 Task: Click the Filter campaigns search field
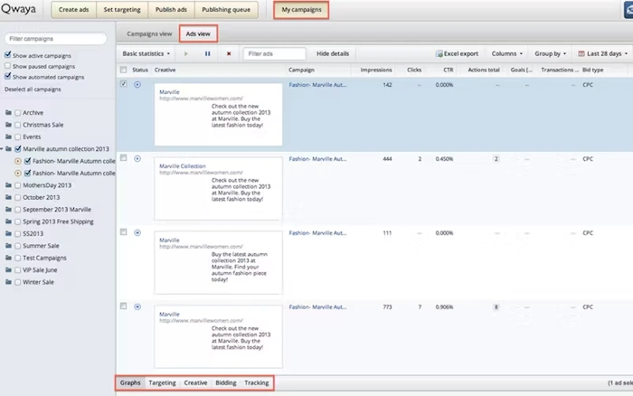pyautogui.click(x=56, y=39)
